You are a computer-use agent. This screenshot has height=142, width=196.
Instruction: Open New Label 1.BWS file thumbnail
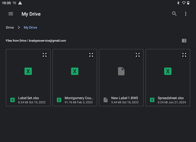(121, 71)
